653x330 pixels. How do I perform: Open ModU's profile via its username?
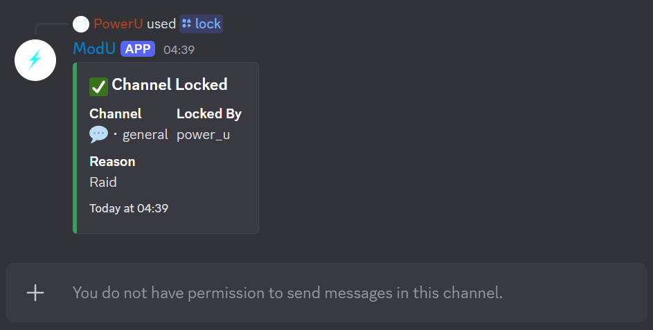[x=94, y=48]
